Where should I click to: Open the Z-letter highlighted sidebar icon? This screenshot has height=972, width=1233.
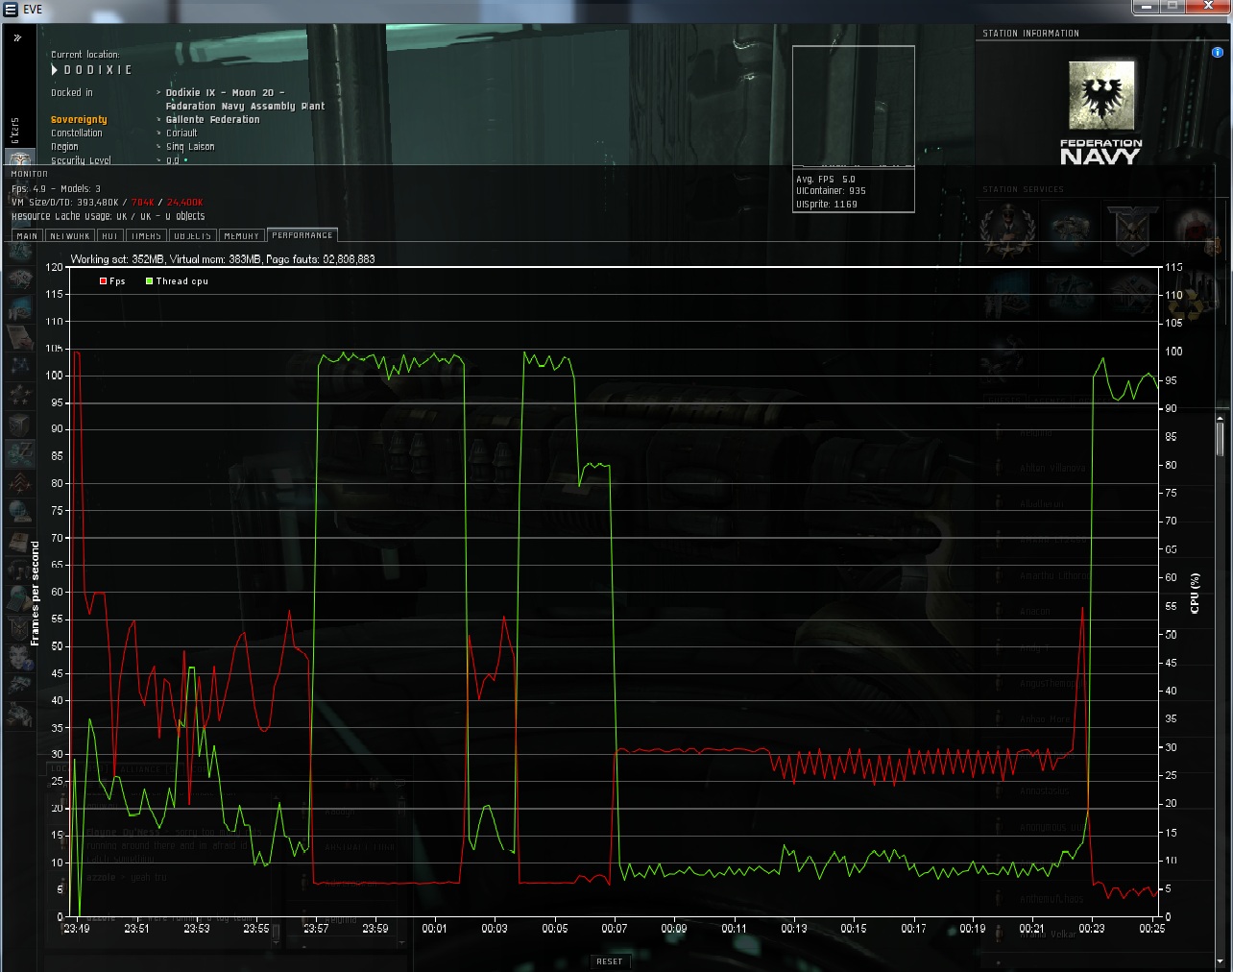tap(19, 452)
